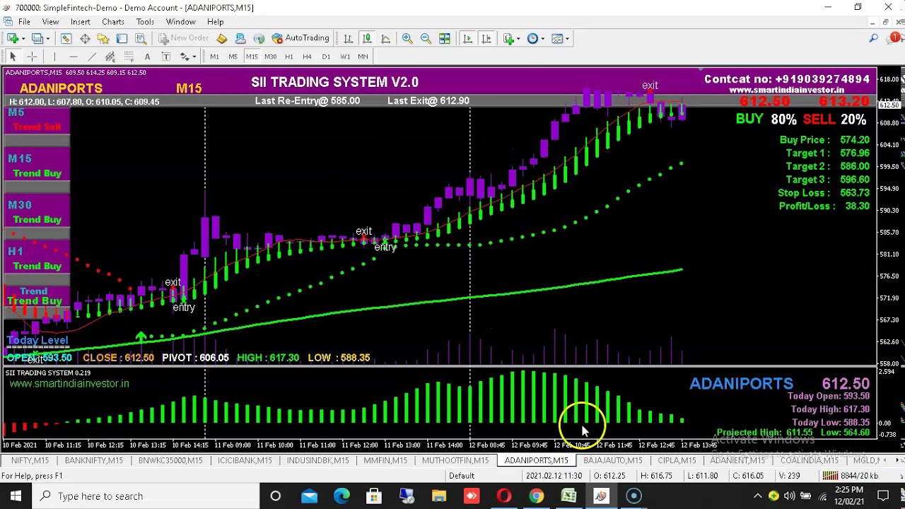
Task: Toggle the AutoTrading button
Action: pos(300,38)
